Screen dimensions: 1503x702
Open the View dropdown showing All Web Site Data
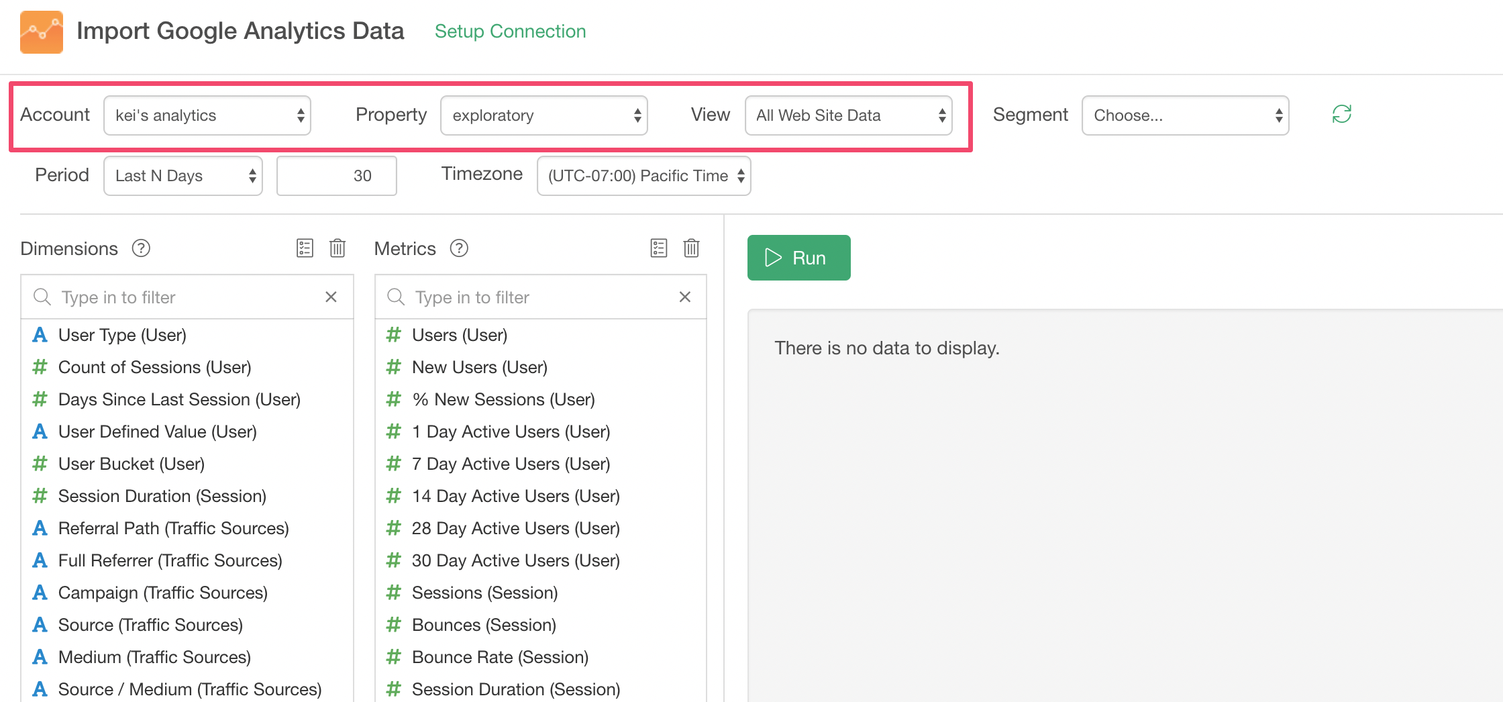849,115
